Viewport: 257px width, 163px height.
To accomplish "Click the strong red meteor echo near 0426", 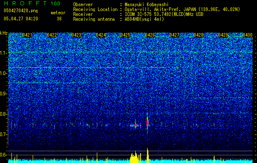I will click(x=147, y=123).
